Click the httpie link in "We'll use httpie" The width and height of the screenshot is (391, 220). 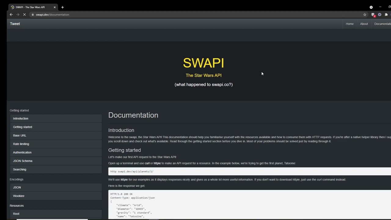coord(124,180)
